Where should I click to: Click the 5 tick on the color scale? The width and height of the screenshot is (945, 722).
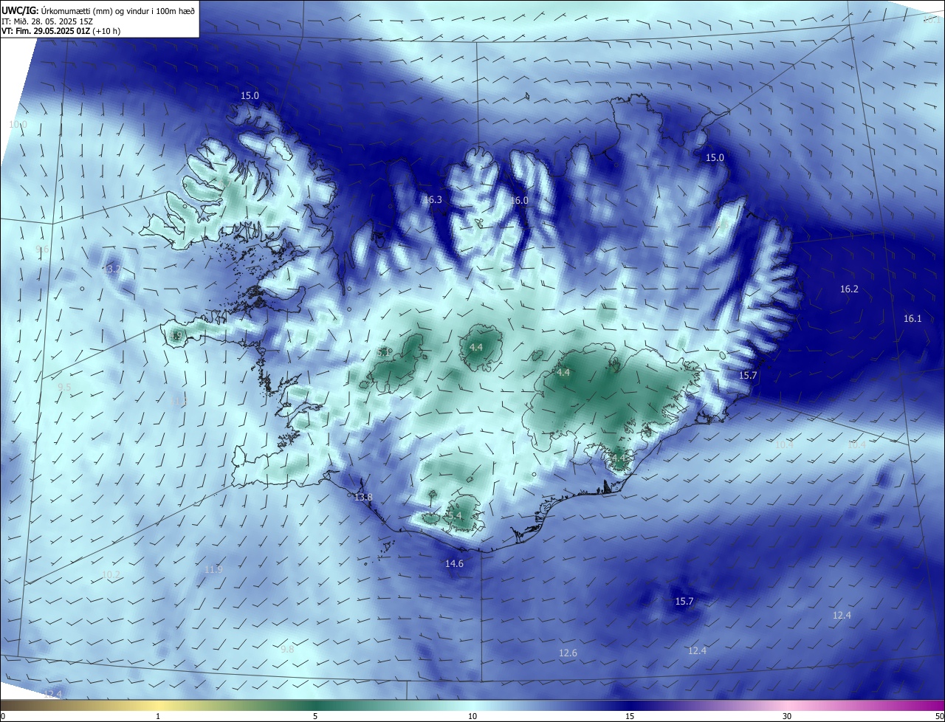(x=315, y=716)
